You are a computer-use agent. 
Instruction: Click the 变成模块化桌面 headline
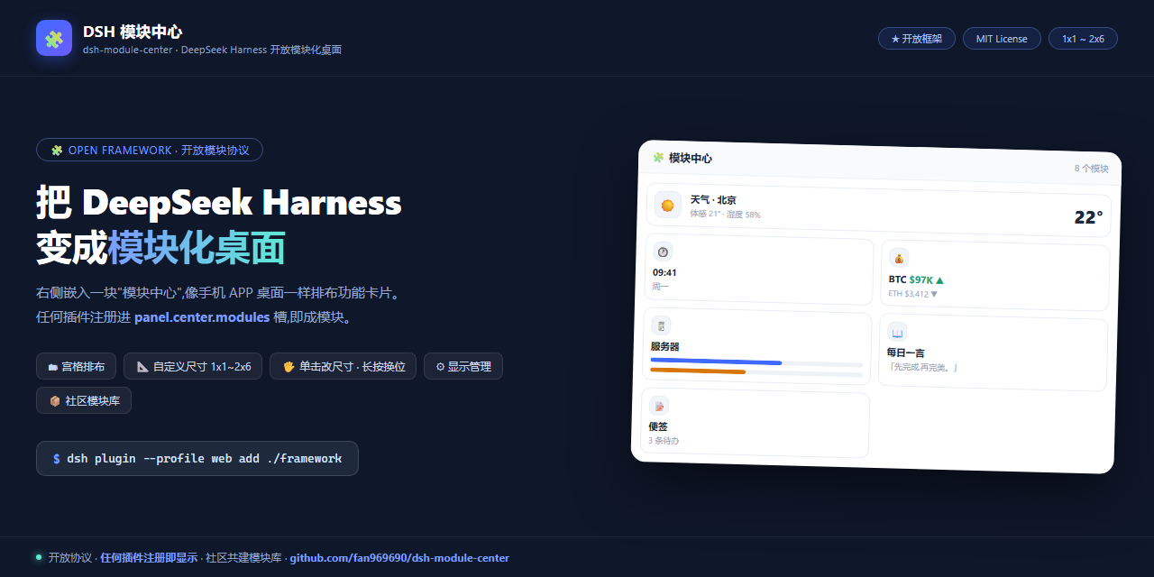tap(160, 248)
